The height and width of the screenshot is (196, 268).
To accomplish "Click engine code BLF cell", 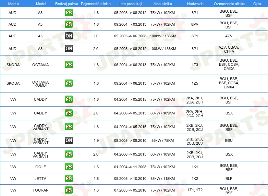I will tap(229, 179).
